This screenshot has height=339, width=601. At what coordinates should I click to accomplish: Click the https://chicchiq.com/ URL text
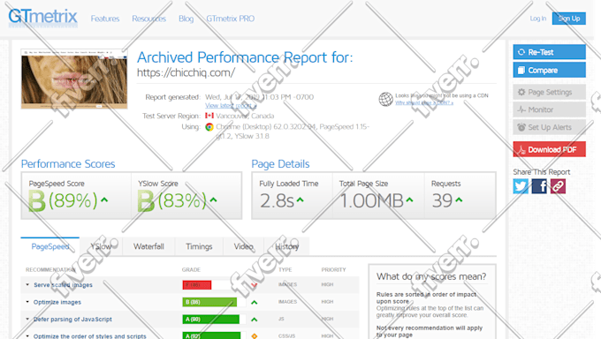coord(186,72)
